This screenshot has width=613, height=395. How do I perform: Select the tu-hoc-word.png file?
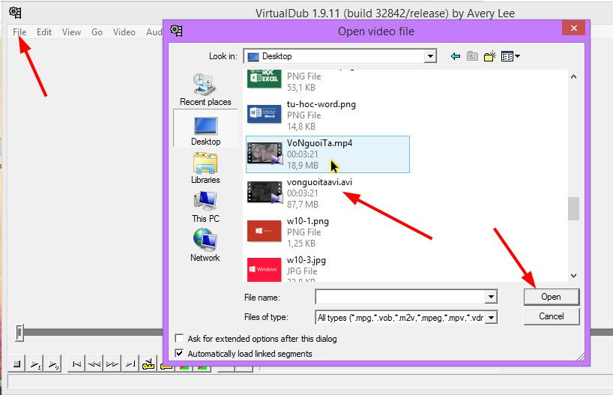[327, 115]
